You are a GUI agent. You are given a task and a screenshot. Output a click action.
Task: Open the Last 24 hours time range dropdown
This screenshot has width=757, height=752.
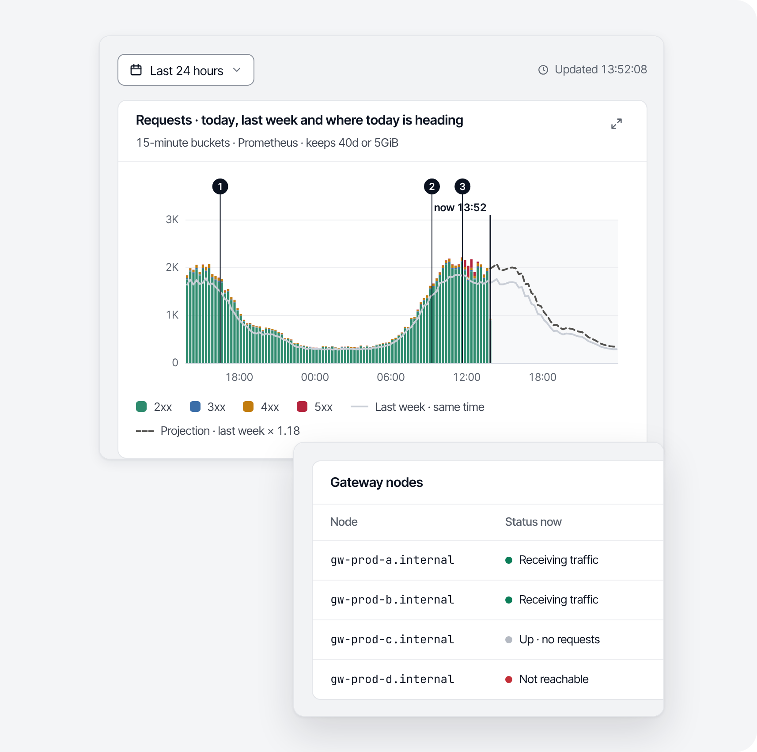point(185,70)
